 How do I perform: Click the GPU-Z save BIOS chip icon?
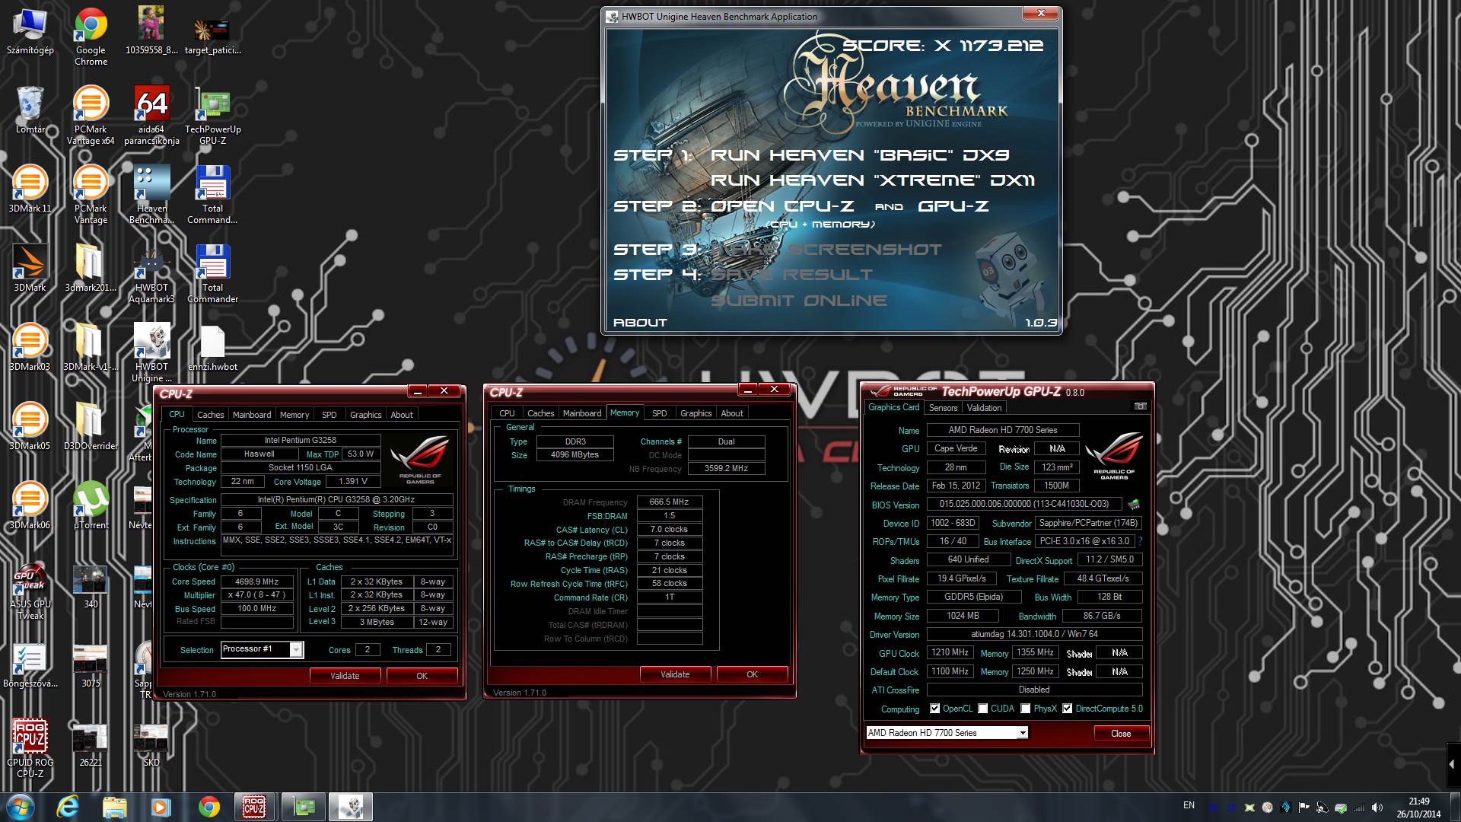1134,504
